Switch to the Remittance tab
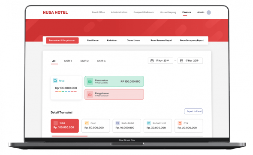The image size is (253, 155). point(93,40)
